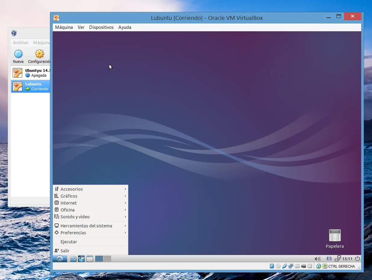The height and width of the screenshot is (280, 372).
Task: Open the network status icon in VirtualBox
Action: point(291,266)
